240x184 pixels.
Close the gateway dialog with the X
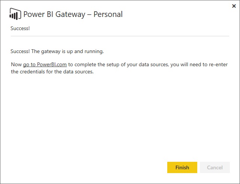234,6
